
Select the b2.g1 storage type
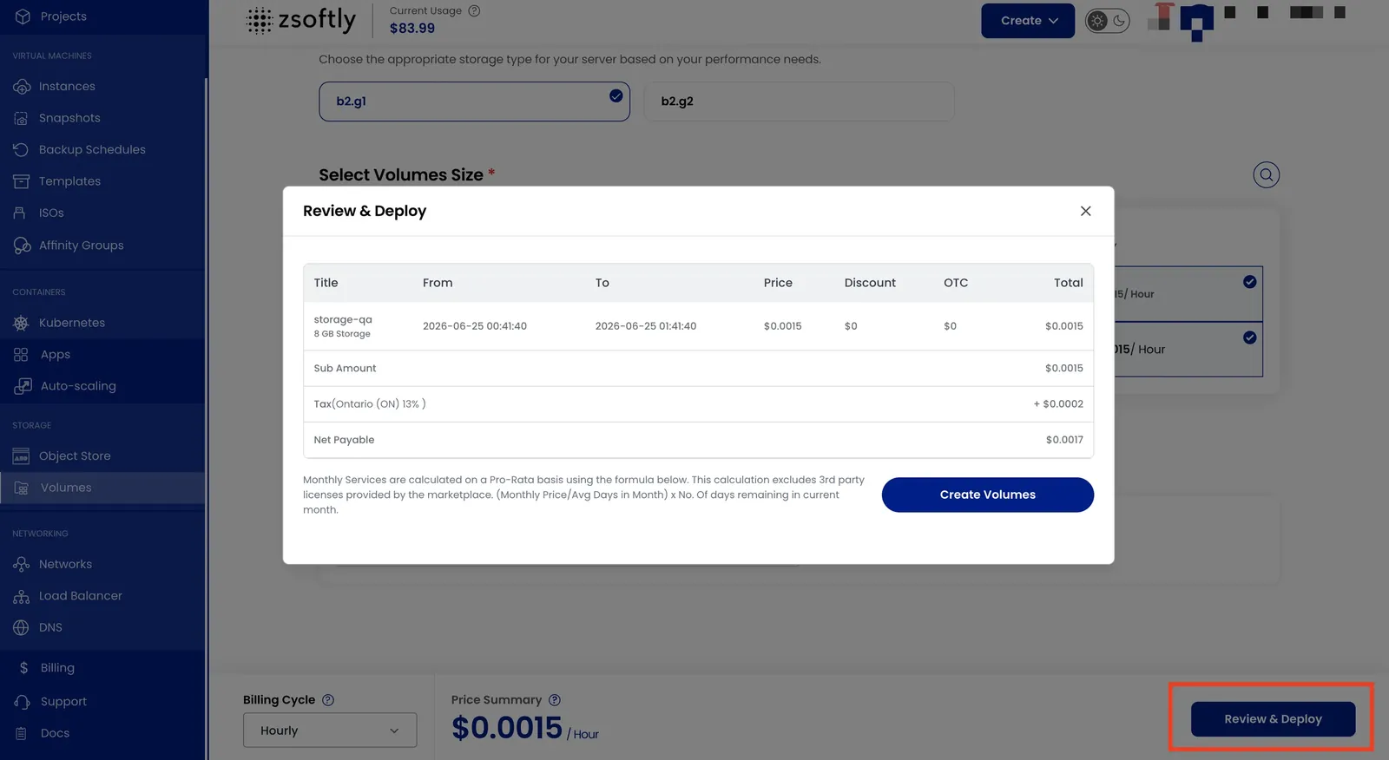474,102
